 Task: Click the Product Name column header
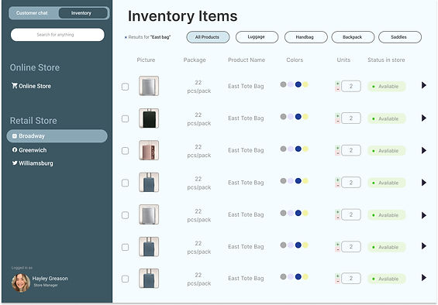247,60
